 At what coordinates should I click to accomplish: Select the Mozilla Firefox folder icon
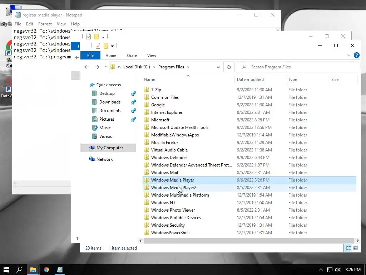pyautogui.click(x=147, y=143)
